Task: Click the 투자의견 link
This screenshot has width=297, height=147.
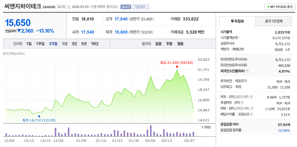Action: [x=226, y=81]
